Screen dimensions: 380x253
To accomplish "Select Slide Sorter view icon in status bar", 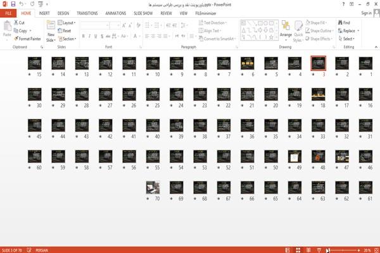I will (298, 250).
